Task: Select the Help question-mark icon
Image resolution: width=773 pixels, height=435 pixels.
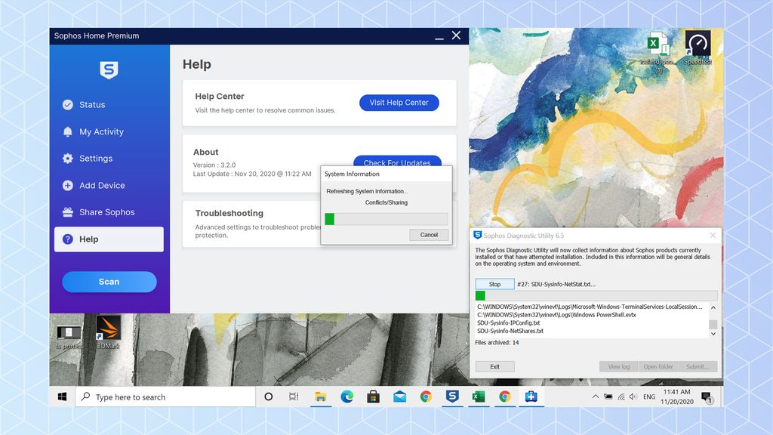Action: click(69, 239)
